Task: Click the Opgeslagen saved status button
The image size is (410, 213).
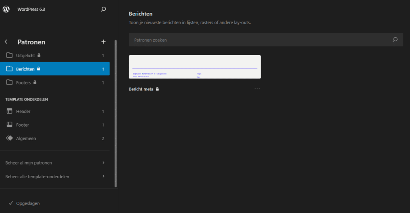Action: click(24, 203)
